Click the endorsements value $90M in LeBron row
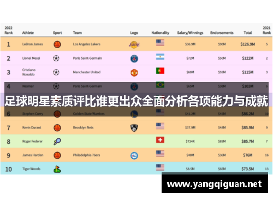Image resolution: width=273 pixels, height=198 pixels. pyautogui.click(x=222, y=44)
